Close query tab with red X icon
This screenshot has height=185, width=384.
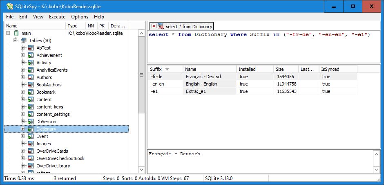tap(154, 26)
